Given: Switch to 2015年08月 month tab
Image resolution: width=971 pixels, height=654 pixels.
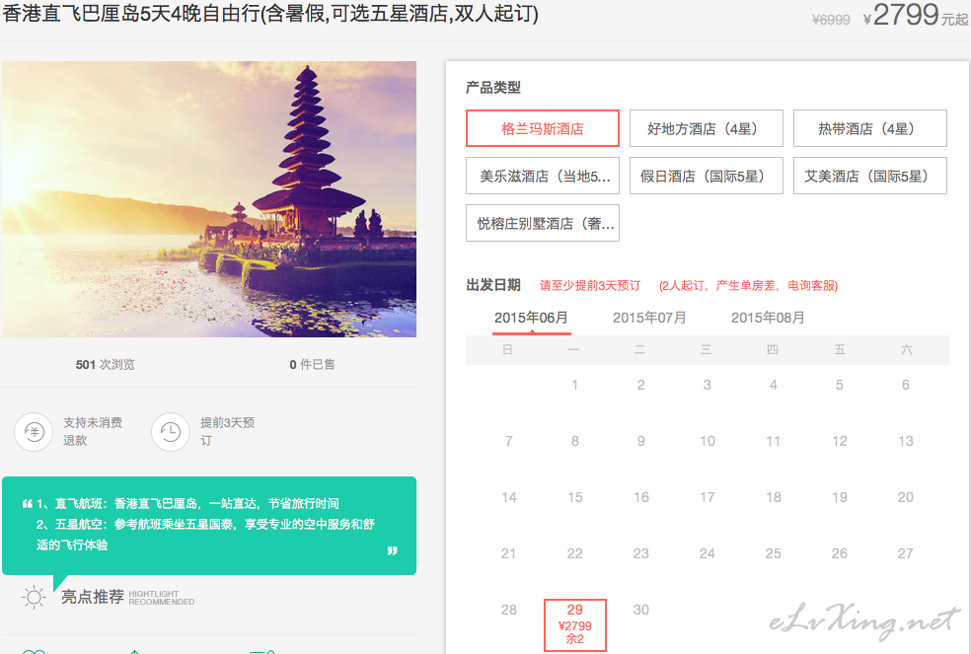Looking at the screenshot, I should click(768, 318).
